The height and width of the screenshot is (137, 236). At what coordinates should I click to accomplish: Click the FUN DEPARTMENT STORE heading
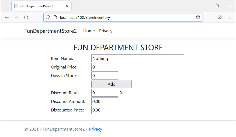point(118,48)
